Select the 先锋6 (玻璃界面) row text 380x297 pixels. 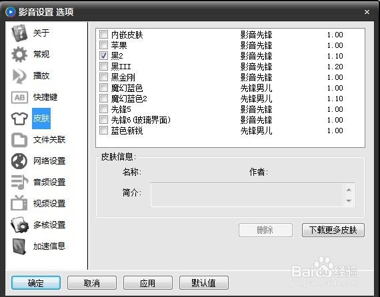141,120
